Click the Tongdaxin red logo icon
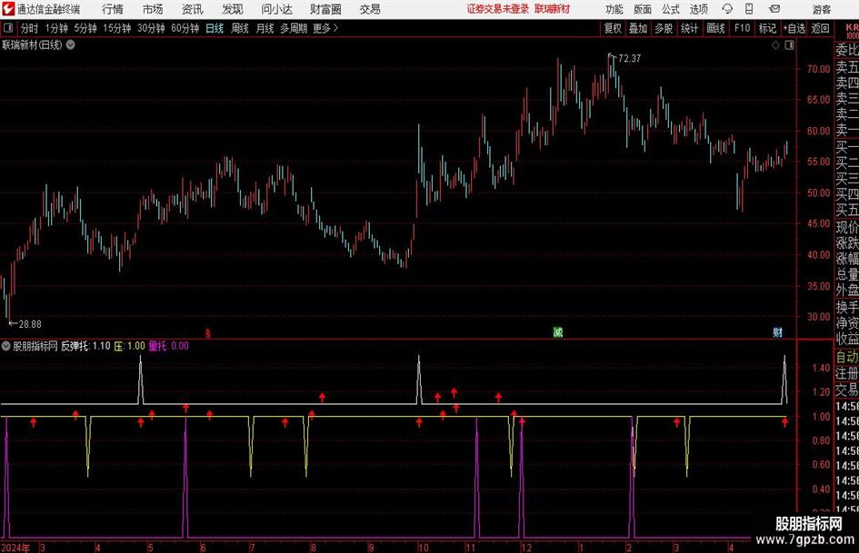Viewport: 859px width, 553px height. (8, 9)
